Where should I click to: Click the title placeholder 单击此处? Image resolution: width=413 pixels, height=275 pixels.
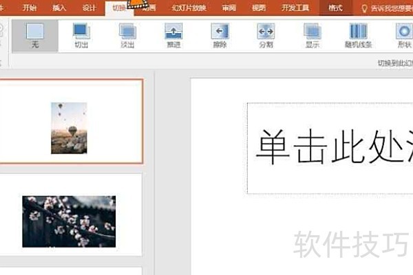tap(330, 148)
